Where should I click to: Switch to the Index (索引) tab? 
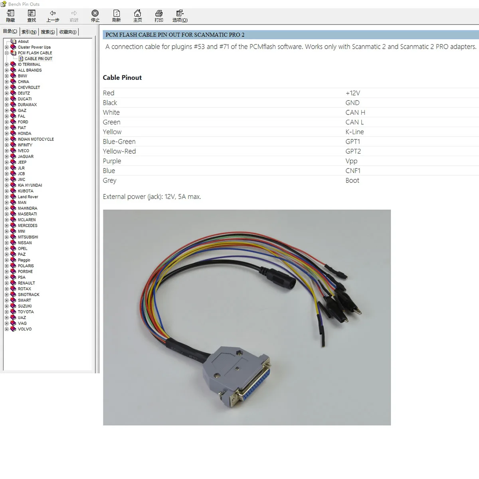[x=29, y=32]
